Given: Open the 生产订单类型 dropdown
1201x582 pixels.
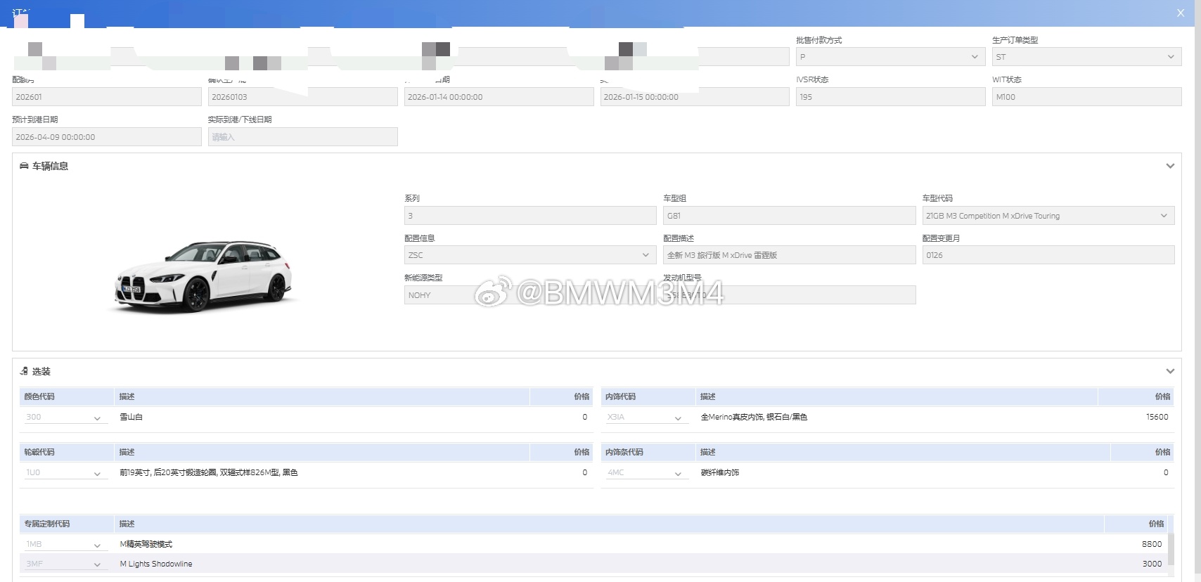Looking at the screenshot, I should point(1086,57).
